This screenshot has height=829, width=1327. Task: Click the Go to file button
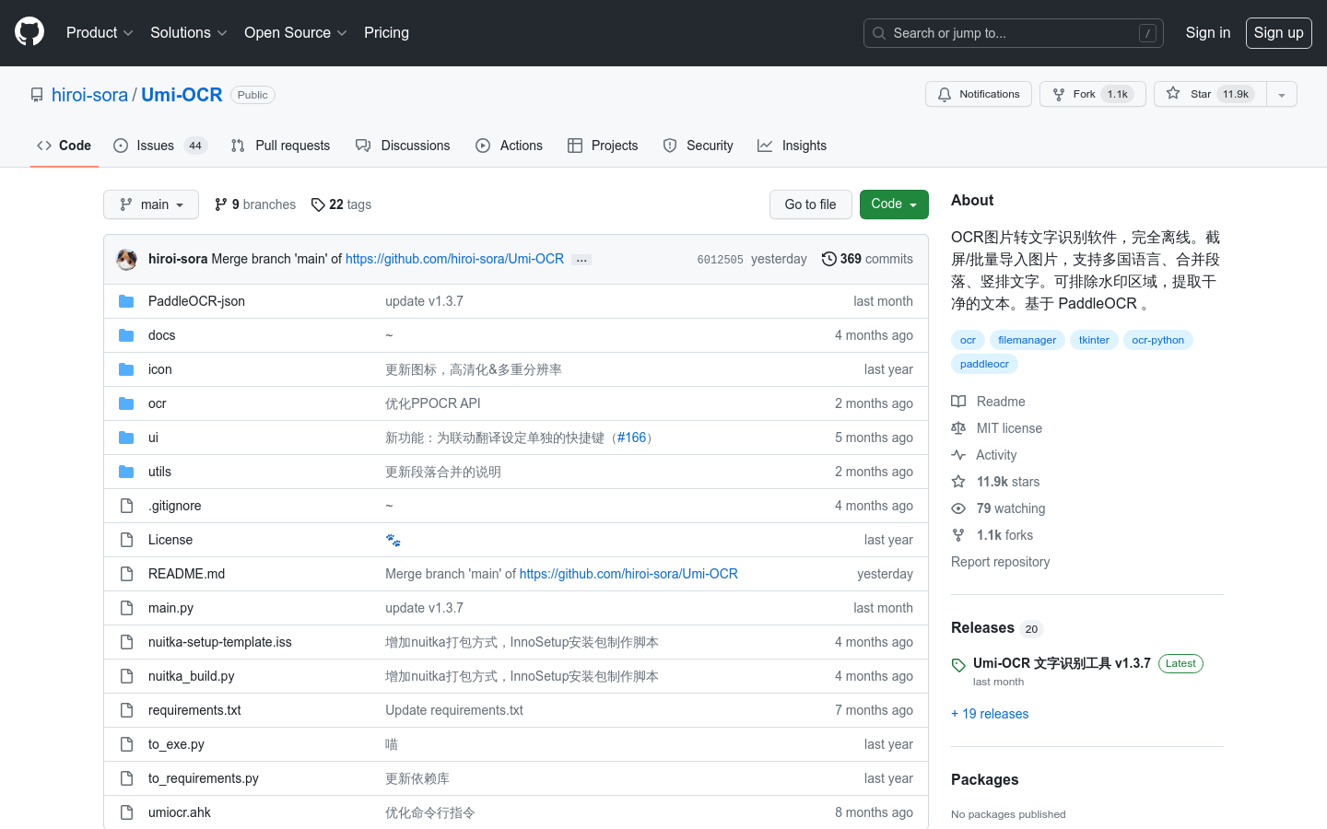[810, 204]
